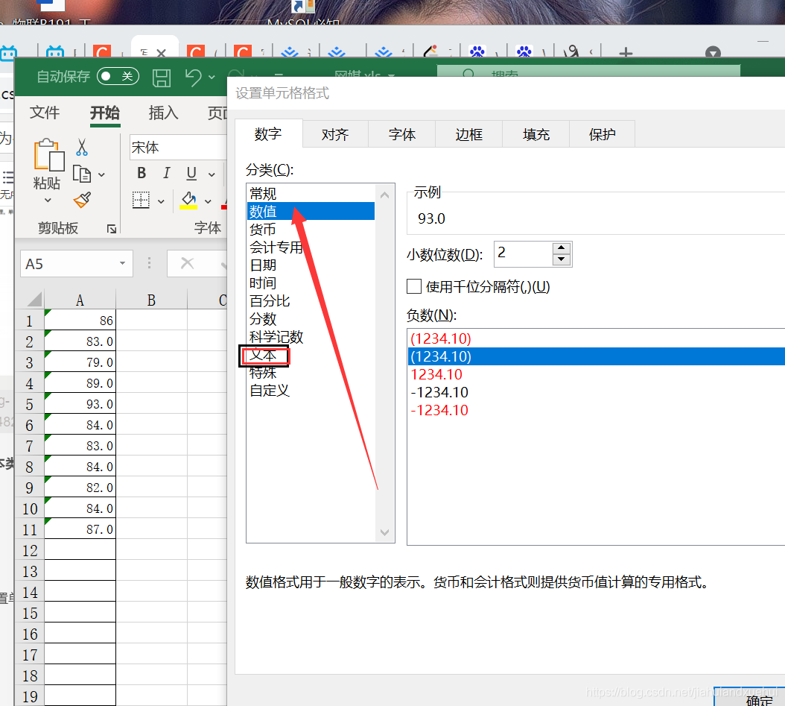
Task: Click the font name box showing 宋体
Action: pos(178,148)
